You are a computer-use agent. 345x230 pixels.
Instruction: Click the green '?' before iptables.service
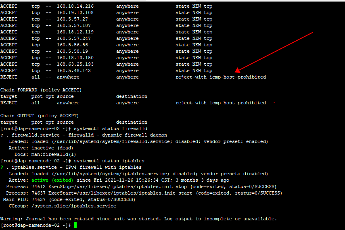pos(2,168)
